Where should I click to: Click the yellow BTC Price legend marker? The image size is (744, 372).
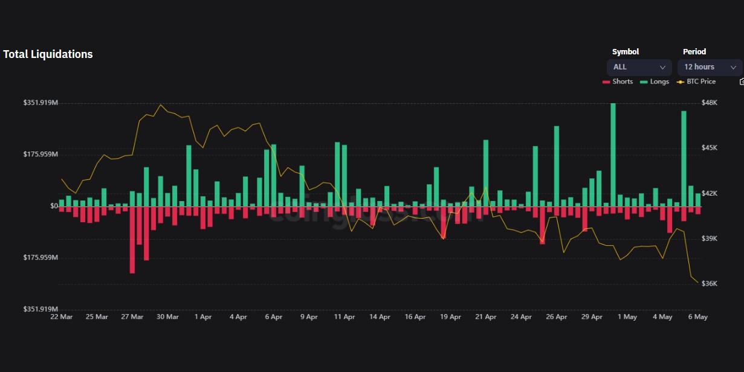pos(681,82)
